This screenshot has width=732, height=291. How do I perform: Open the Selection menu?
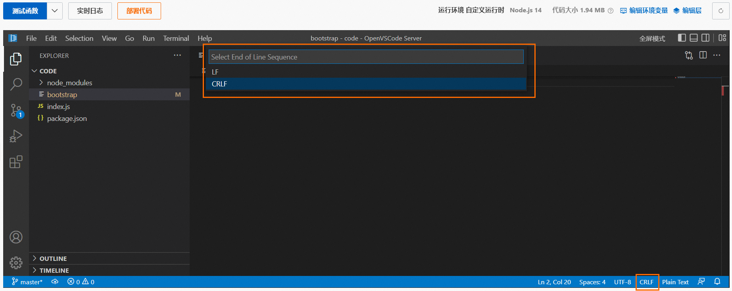pos(79,38)
